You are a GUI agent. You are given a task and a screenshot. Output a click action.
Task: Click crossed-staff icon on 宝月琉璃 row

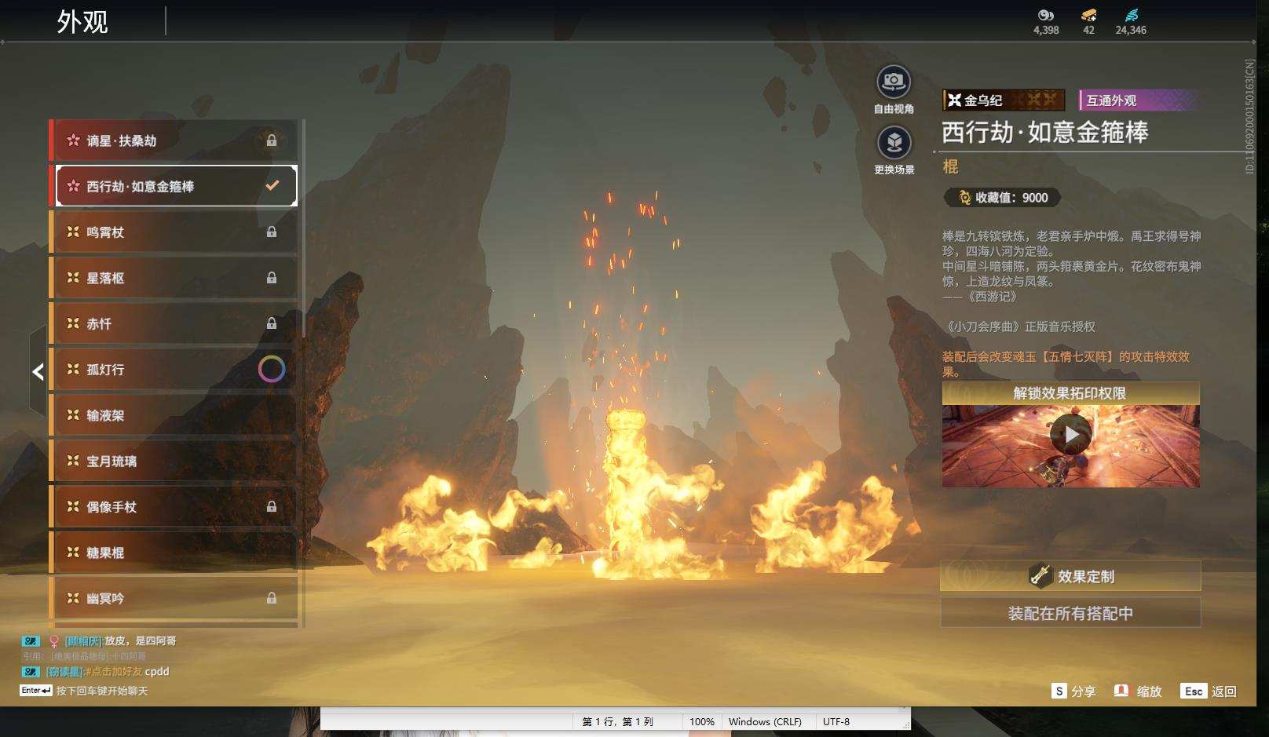tap(73, 461)
